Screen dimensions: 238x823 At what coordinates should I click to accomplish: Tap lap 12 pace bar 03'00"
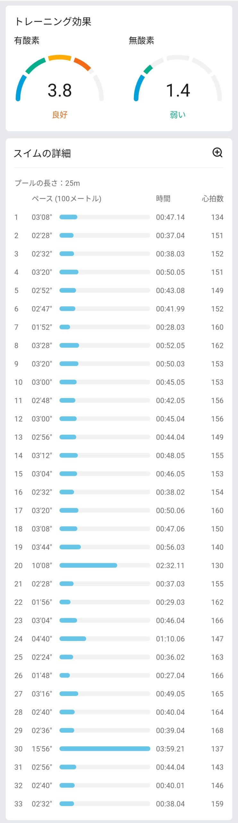[105, 419]
